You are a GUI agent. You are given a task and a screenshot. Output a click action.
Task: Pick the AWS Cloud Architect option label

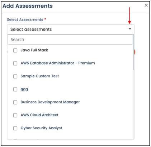(x=39, y=115)
